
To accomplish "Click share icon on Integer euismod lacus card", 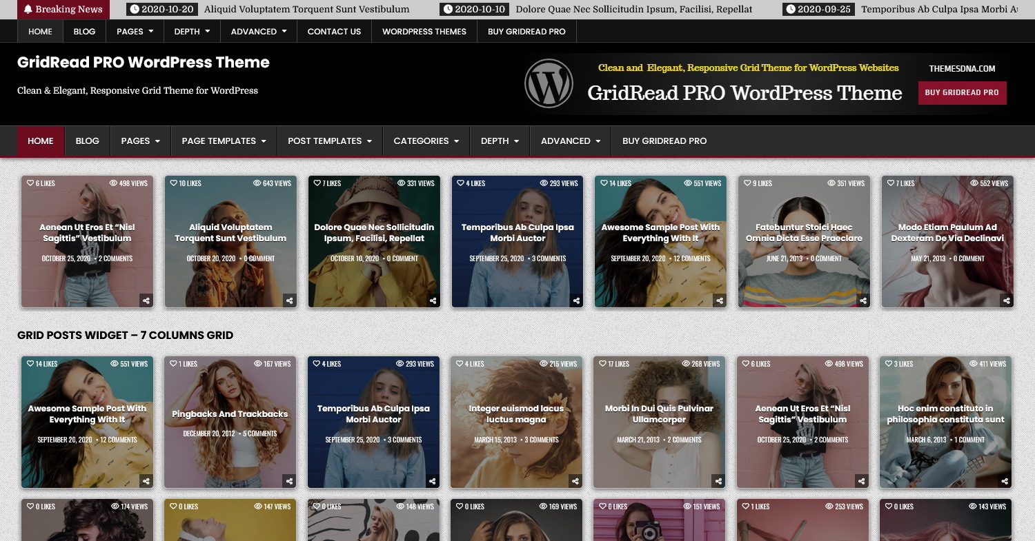I will 575,481.
